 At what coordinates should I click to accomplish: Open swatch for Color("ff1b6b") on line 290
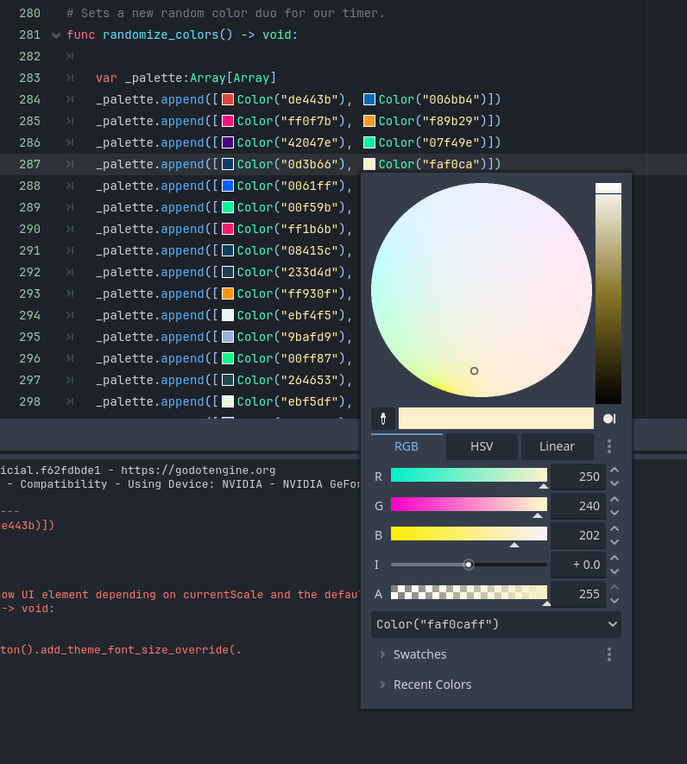click(x=228, y=229)
